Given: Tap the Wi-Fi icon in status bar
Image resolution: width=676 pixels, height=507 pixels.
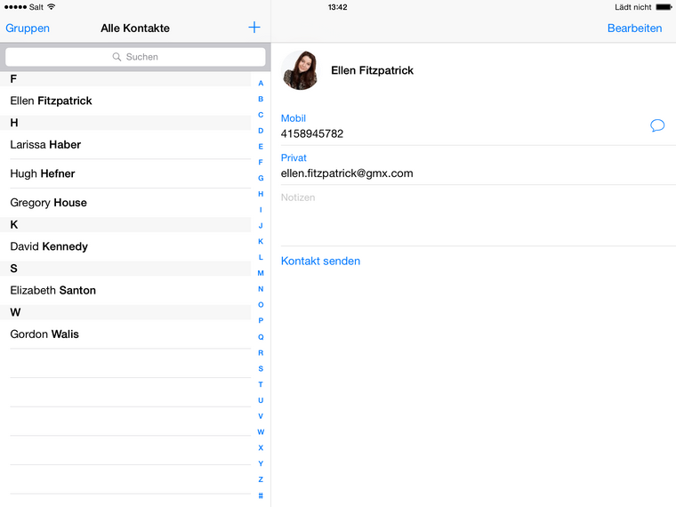Looking at the screenshot, I should [x=52, y=7].
